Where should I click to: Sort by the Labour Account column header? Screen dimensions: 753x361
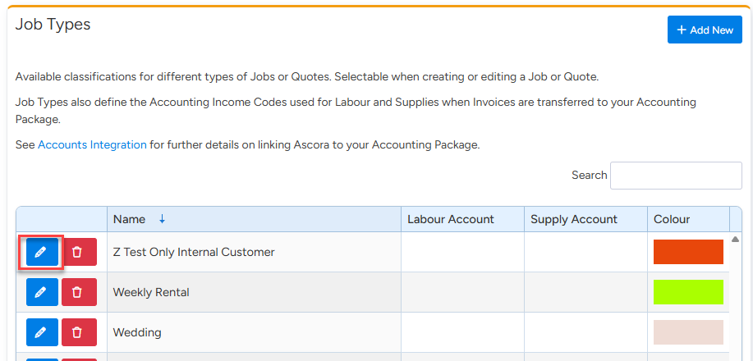coord(451,219)
